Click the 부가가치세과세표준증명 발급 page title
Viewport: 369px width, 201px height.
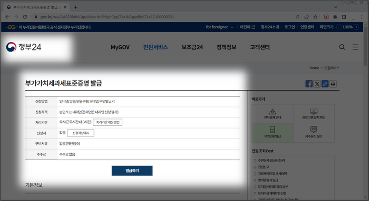64,83
